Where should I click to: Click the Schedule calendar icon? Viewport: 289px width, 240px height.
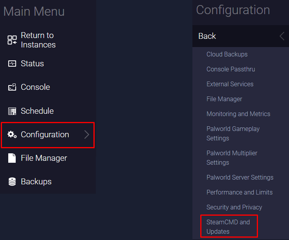(12, 111)
